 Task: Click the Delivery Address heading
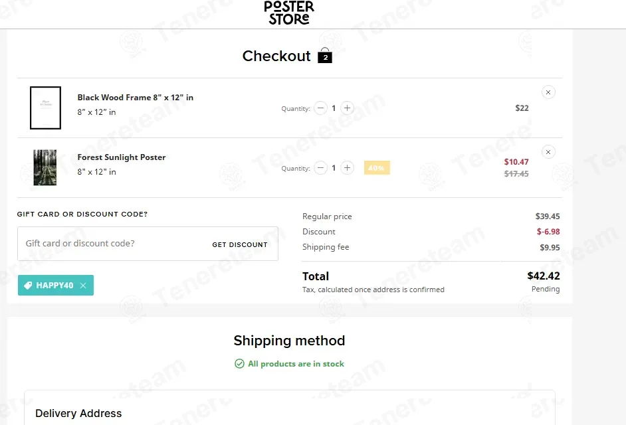(x=78, y=413)
